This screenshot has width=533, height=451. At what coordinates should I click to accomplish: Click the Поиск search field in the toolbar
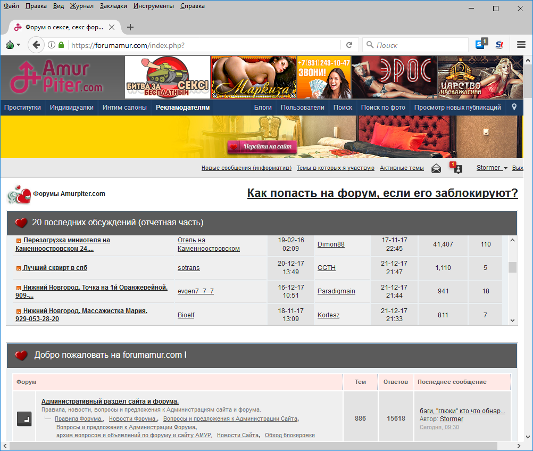pyautogui.click(x=420, y=45)
